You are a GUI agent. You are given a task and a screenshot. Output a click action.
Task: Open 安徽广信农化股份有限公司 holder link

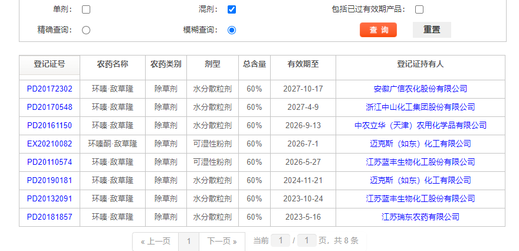click(421, 89)
